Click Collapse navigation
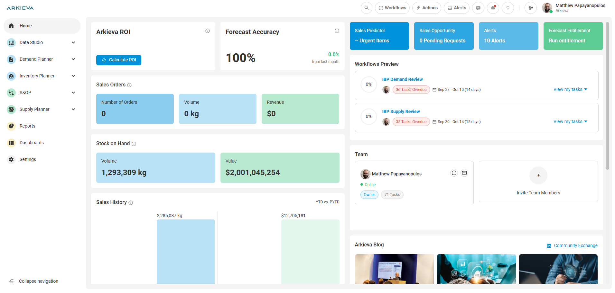Screen dimensions: 615x293 click(34, 281)
